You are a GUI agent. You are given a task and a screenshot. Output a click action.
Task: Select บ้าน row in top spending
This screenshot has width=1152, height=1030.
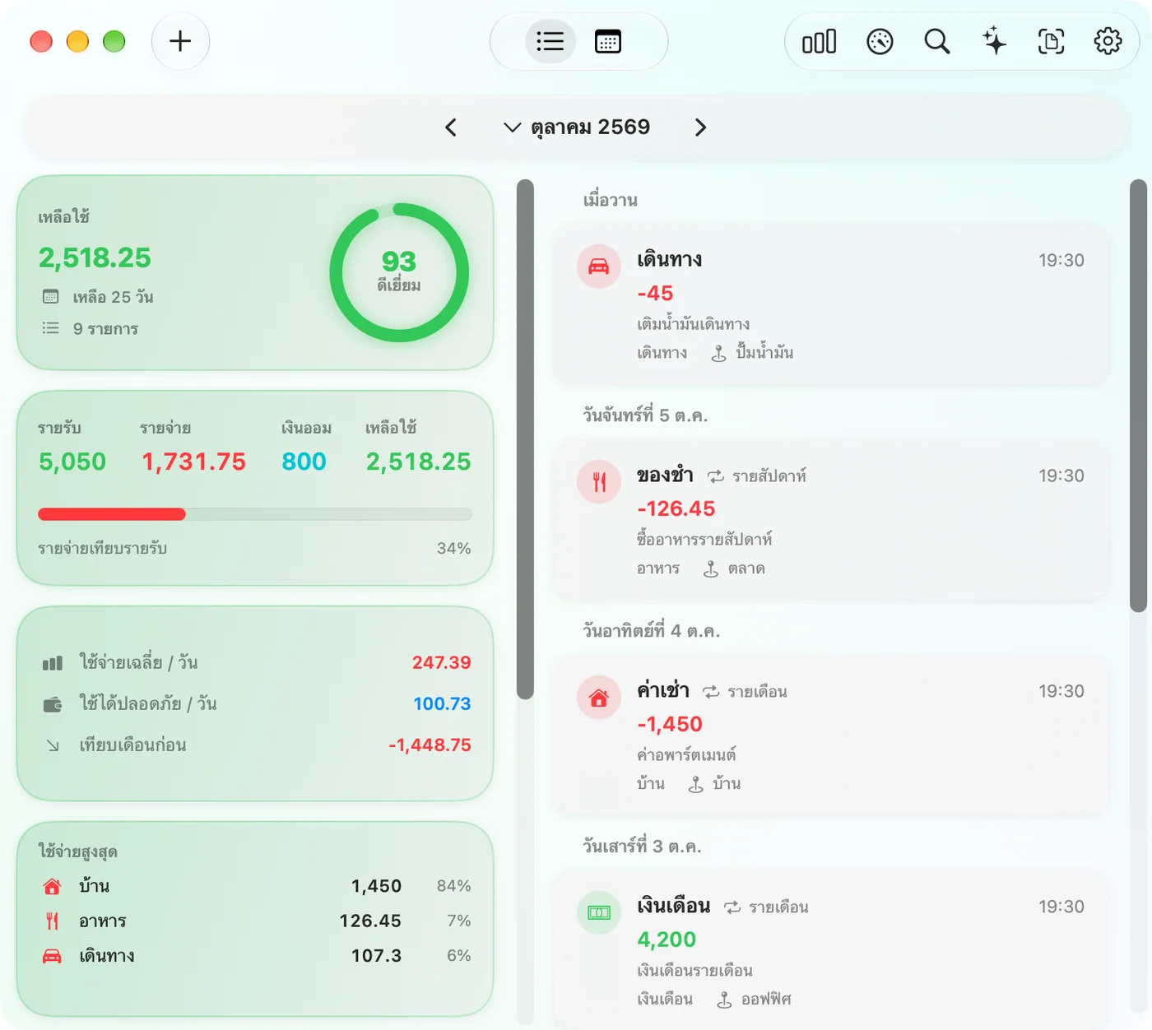pyautogui.click(x=255, y=886)
